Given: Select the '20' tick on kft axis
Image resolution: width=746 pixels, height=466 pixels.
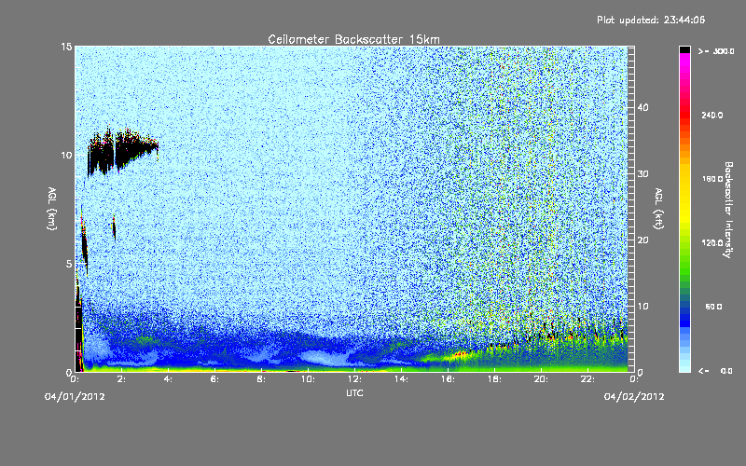Looking at the screenshot, I should [642, 240].
